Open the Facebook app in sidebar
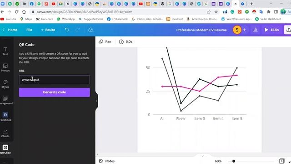291x164 pixels. 5,117
